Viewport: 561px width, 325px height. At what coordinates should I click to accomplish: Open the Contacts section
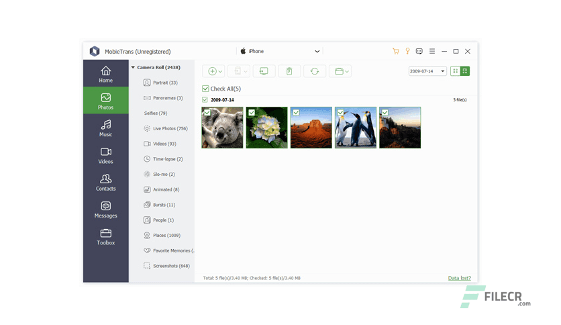pyautogui.click(x=105, y=182)
